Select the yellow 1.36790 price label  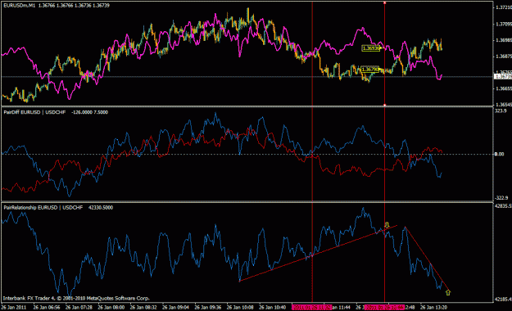tap(370, 70)
